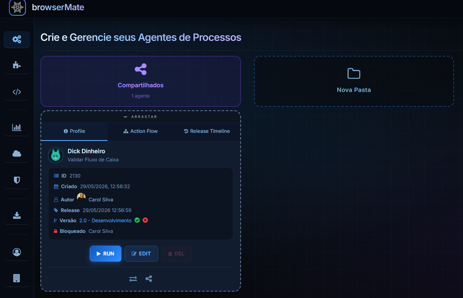Click Validar Fluxo de Caixa description
The height and width of the screenshot is (298, 463).
coord(93,160)
